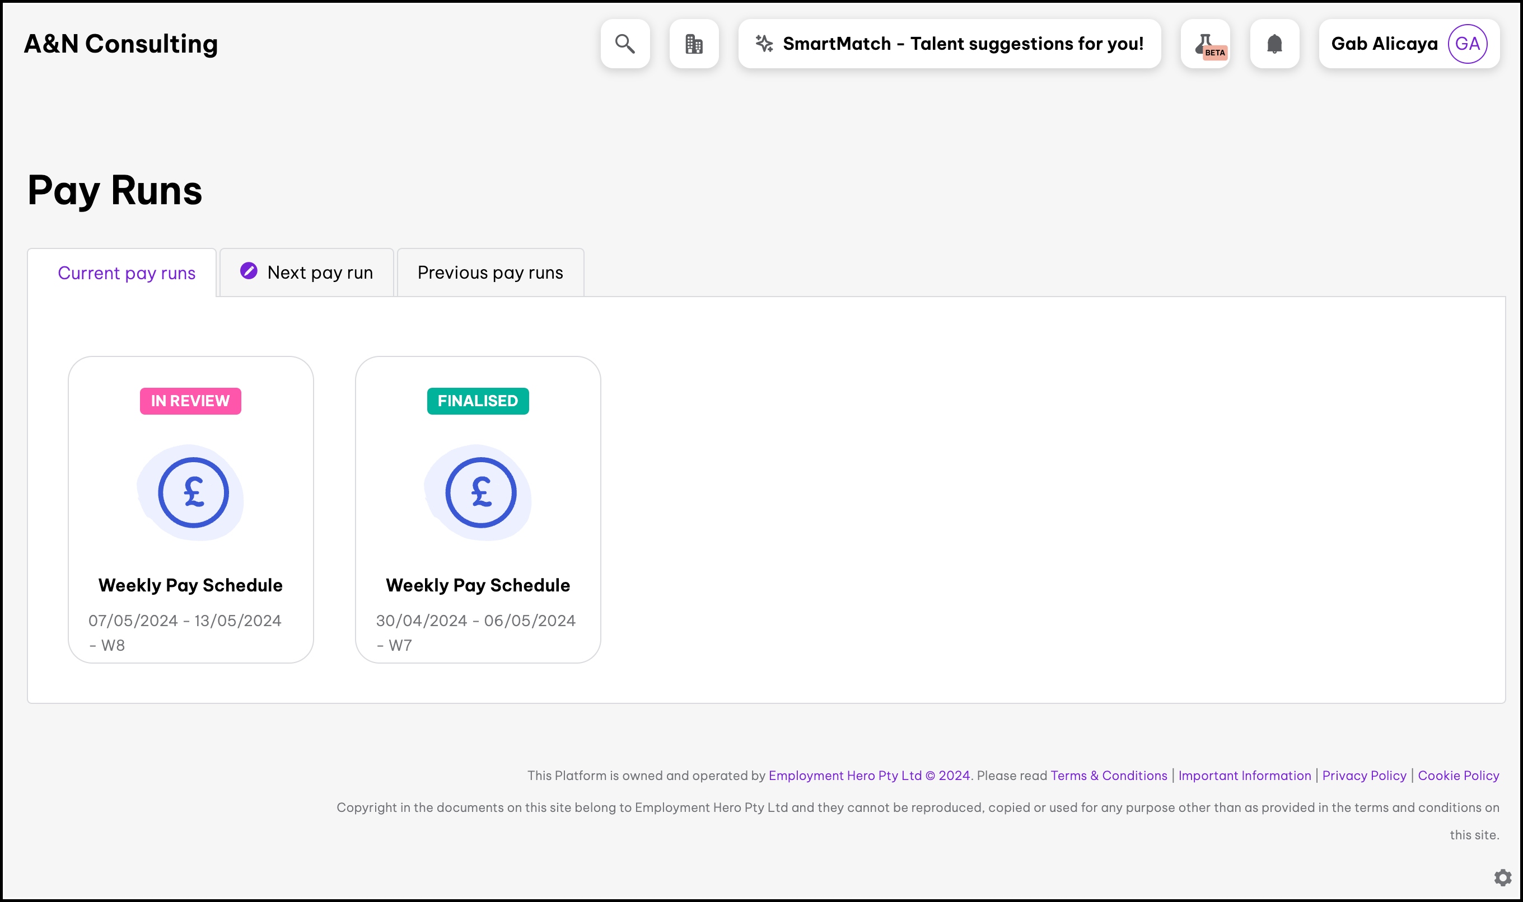
Task: Open the organisation building icon
Action: (x=693, y=44)
